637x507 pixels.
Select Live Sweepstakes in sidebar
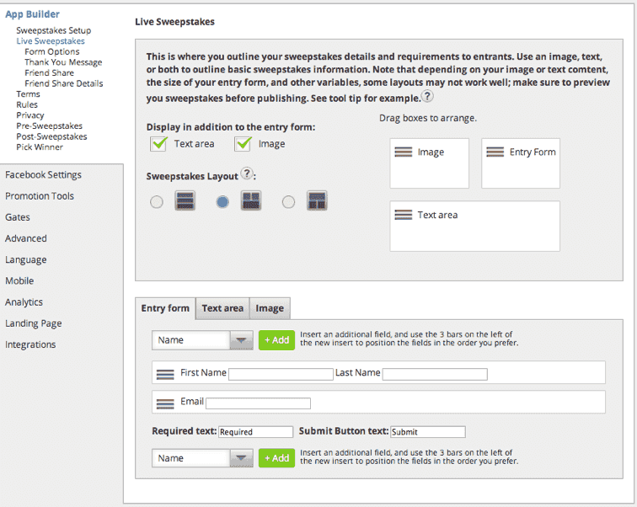click(x=51, y=41)
